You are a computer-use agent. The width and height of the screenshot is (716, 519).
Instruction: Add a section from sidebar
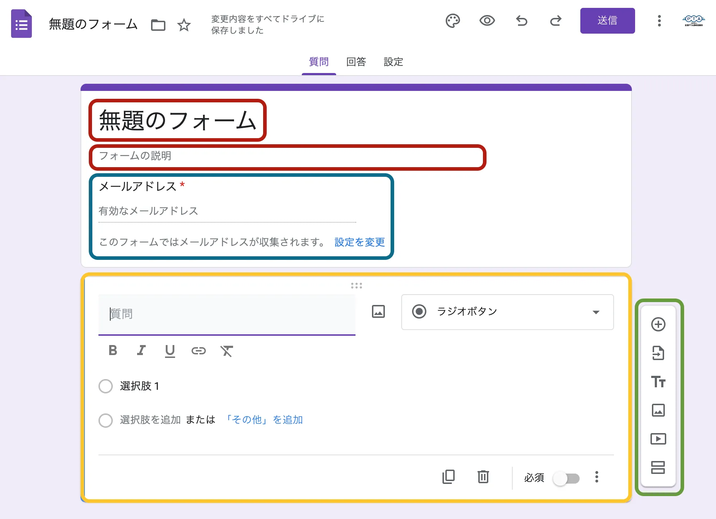658,467
